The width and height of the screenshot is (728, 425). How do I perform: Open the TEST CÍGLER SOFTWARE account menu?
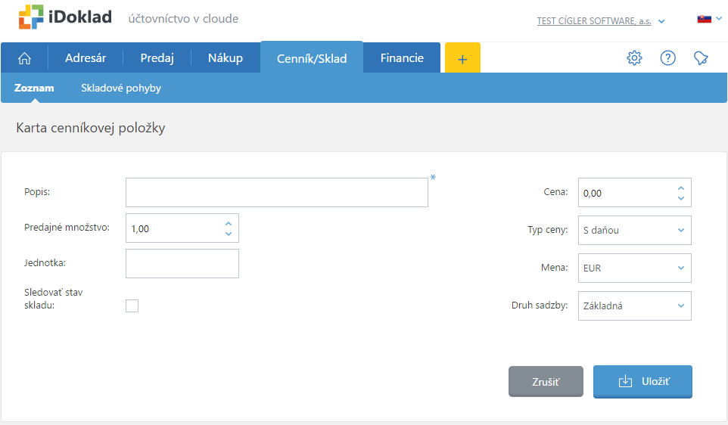[601, 21]
